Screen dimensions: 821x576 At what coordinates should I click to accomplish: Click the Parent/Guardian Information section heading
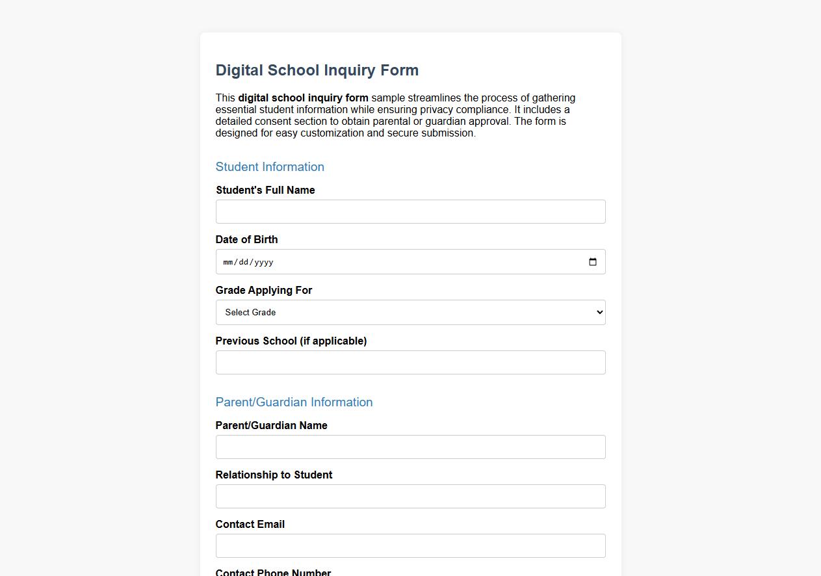(x=294, y=402)
